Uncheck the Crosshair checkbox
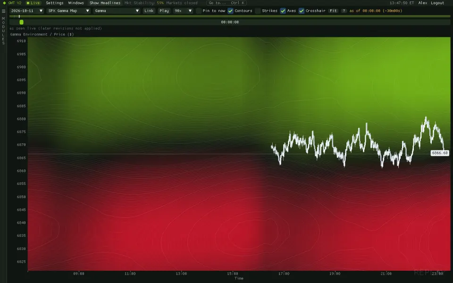The width and height of the screenshot is (453, 283). pyautogui.click(x=302, y=11)
